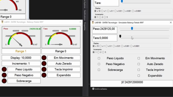
Task: Close the LAB18B Simulador window
Action: point(171,23)
